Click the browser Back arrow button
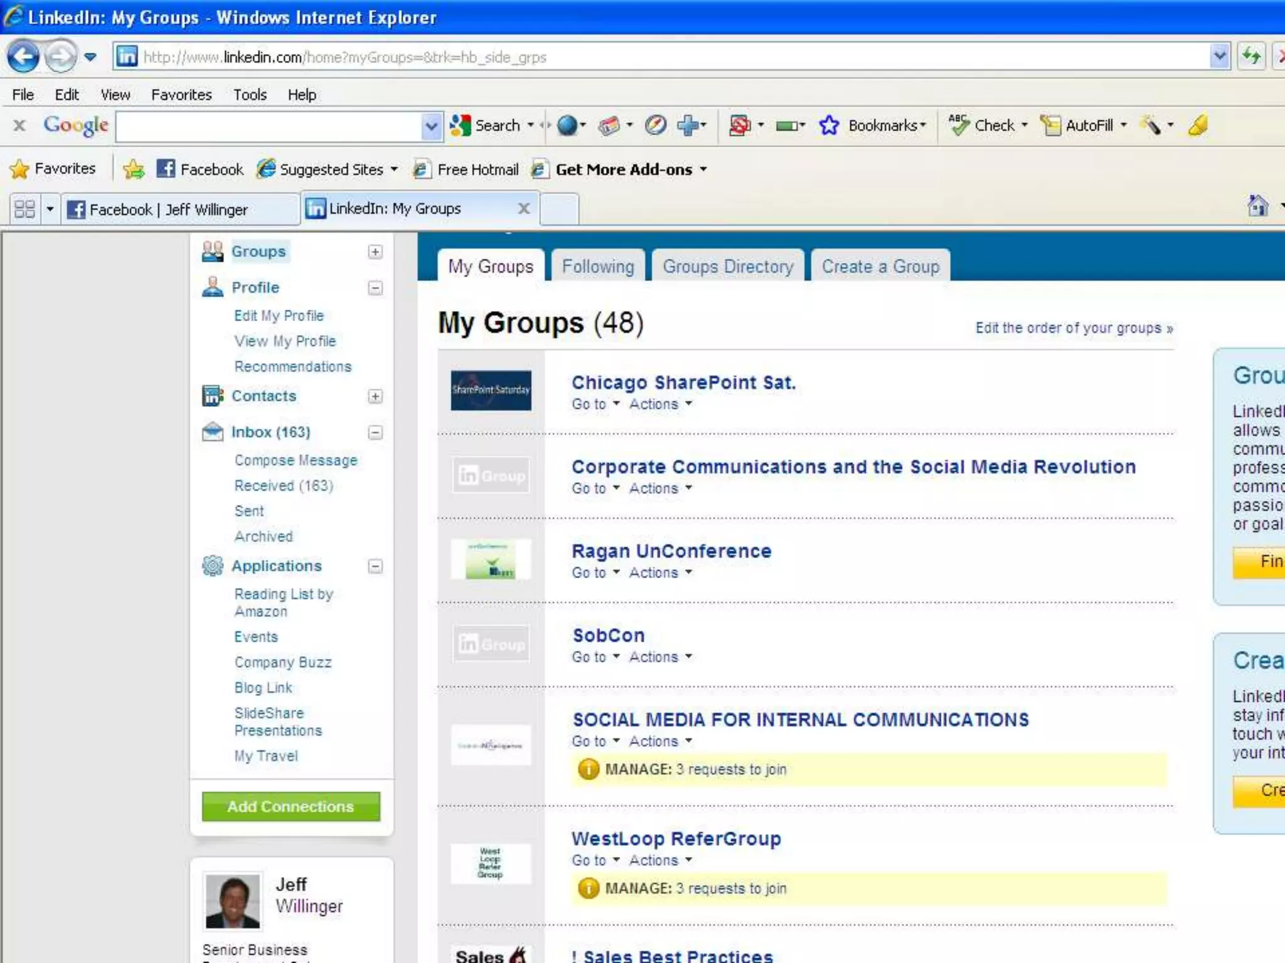This screenshot has height=963, width=1285. (23, 57)
